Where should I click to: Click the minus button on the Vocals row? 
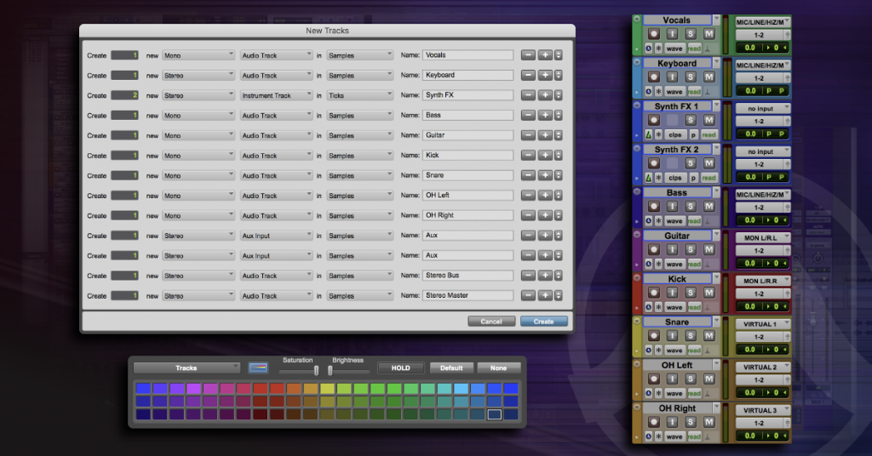[528, 55]
